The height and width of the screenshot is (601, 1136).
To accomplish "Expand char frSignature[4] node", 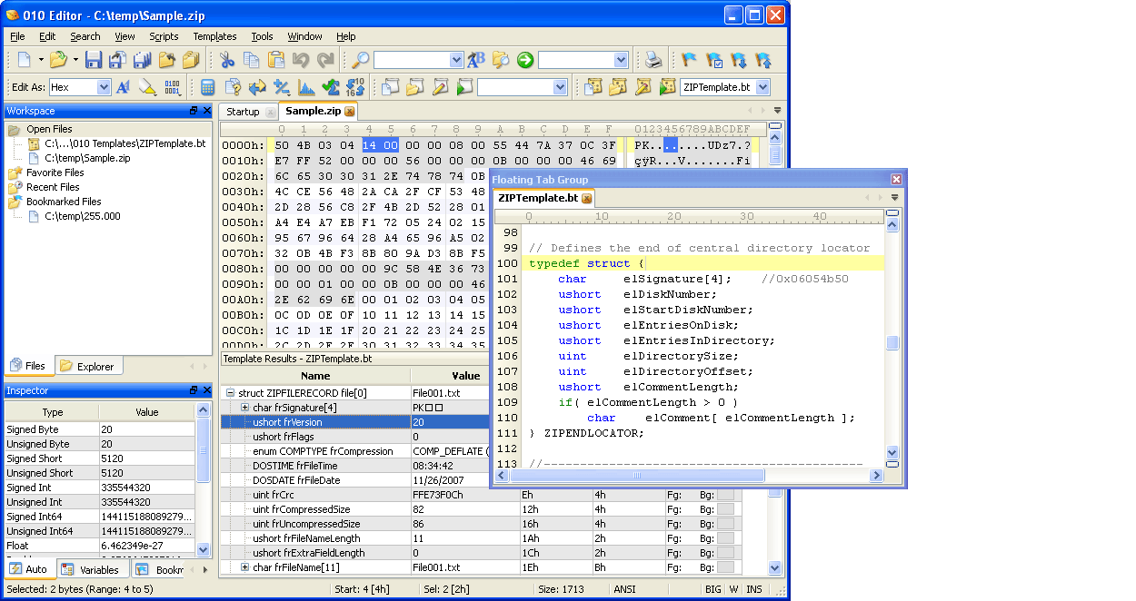I will coord(245,408).
